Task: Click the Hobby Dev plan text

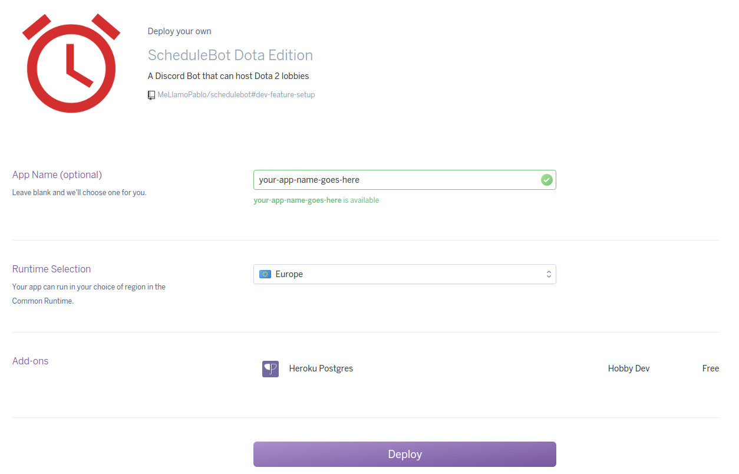Action: click(629, 368)
